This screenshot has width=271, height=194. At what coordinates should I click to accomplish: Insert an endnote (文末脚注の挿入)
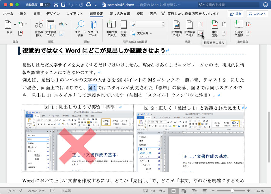51,29
